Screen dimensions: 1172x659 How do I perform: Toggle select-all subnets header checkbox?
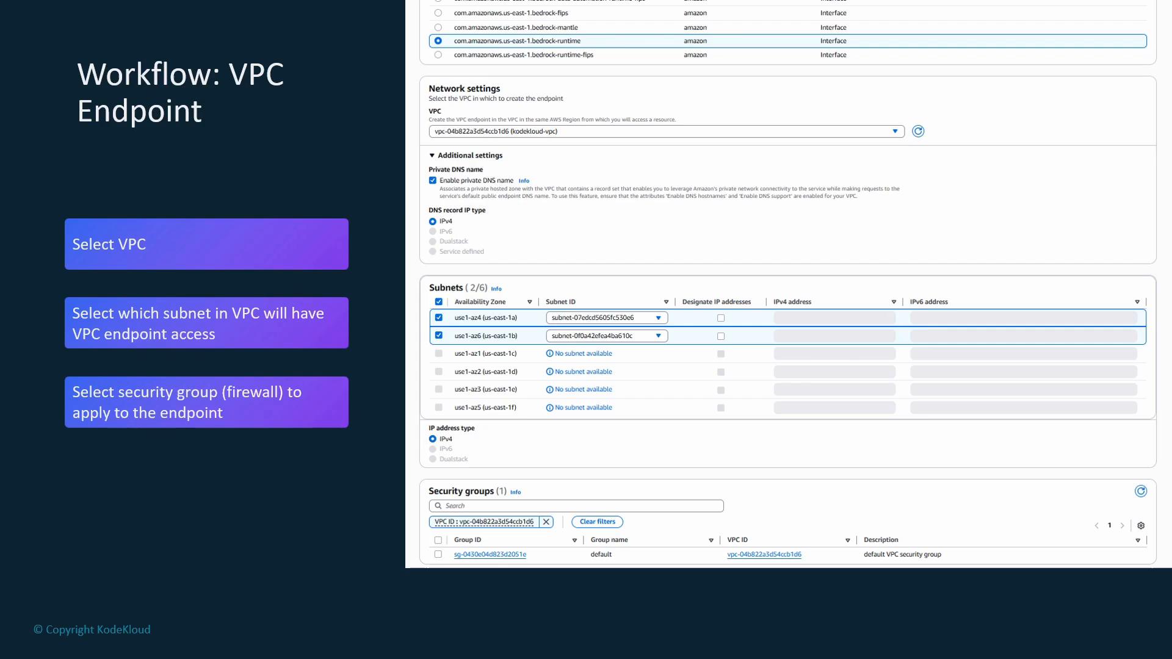click(438, 302)
